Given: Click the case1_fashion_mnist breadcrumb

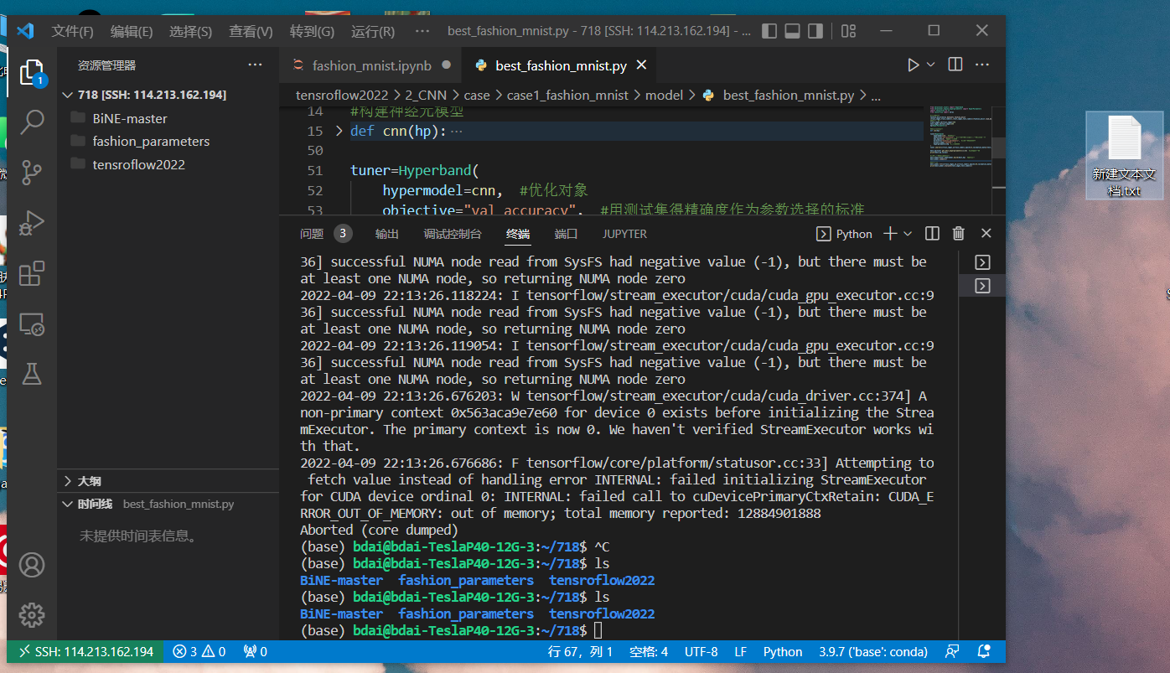Looking at the screenshot, I should click(567, 96).
